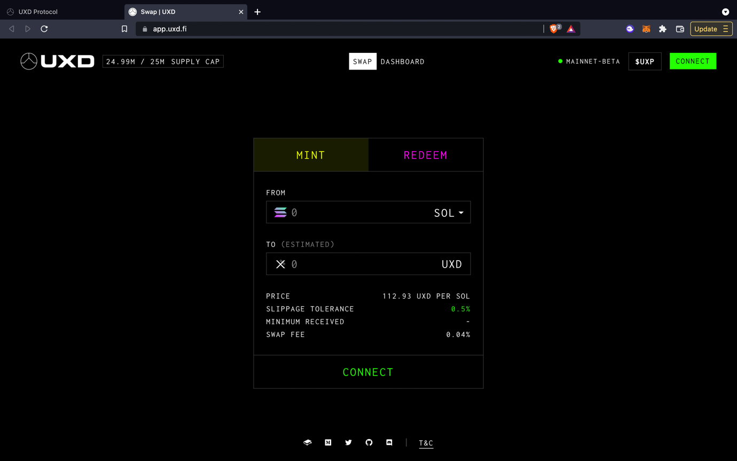Open the DASHBOARD navigation item
Screen dimensions: 737x461
coord(403,61)
